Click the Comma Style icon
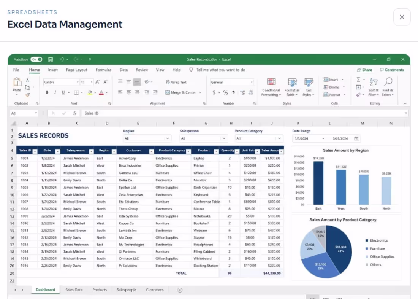This screenshot has width=418, height=299. tap(234, 93)
